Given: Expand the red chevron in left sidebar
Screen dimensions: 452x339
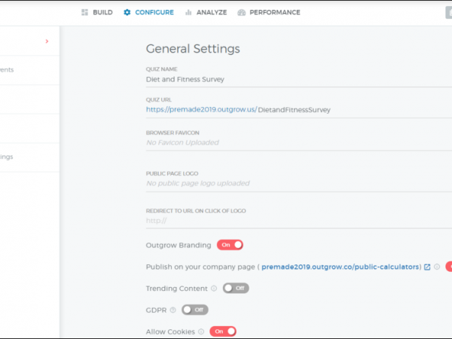Looking at the screenshot, I should [47, 41].
